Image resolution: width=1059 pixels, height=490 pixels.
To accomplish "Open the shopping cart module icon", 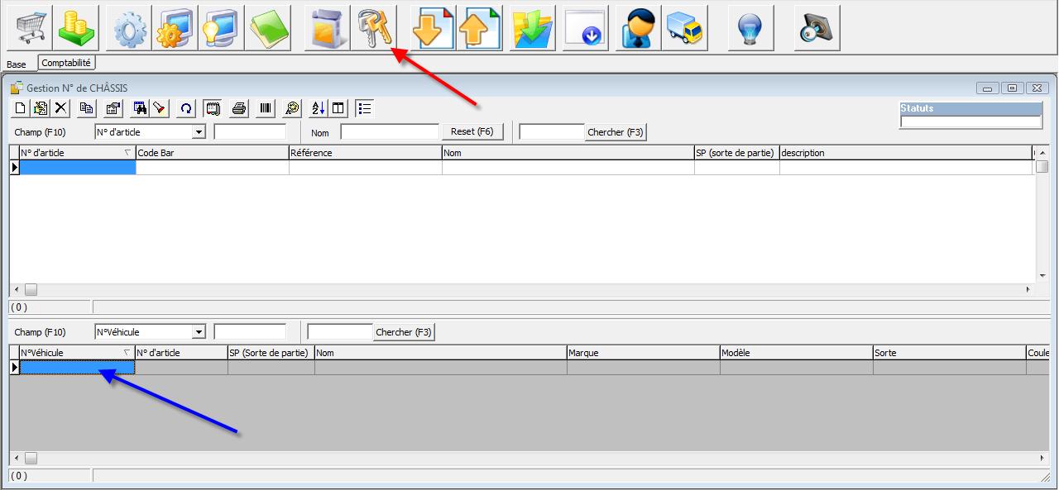I will click(x=30, y=28).
